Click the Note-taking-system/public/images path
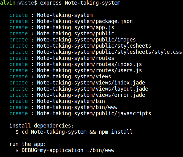183x157 pixels. pyautogui.click(x=86, y=40)
